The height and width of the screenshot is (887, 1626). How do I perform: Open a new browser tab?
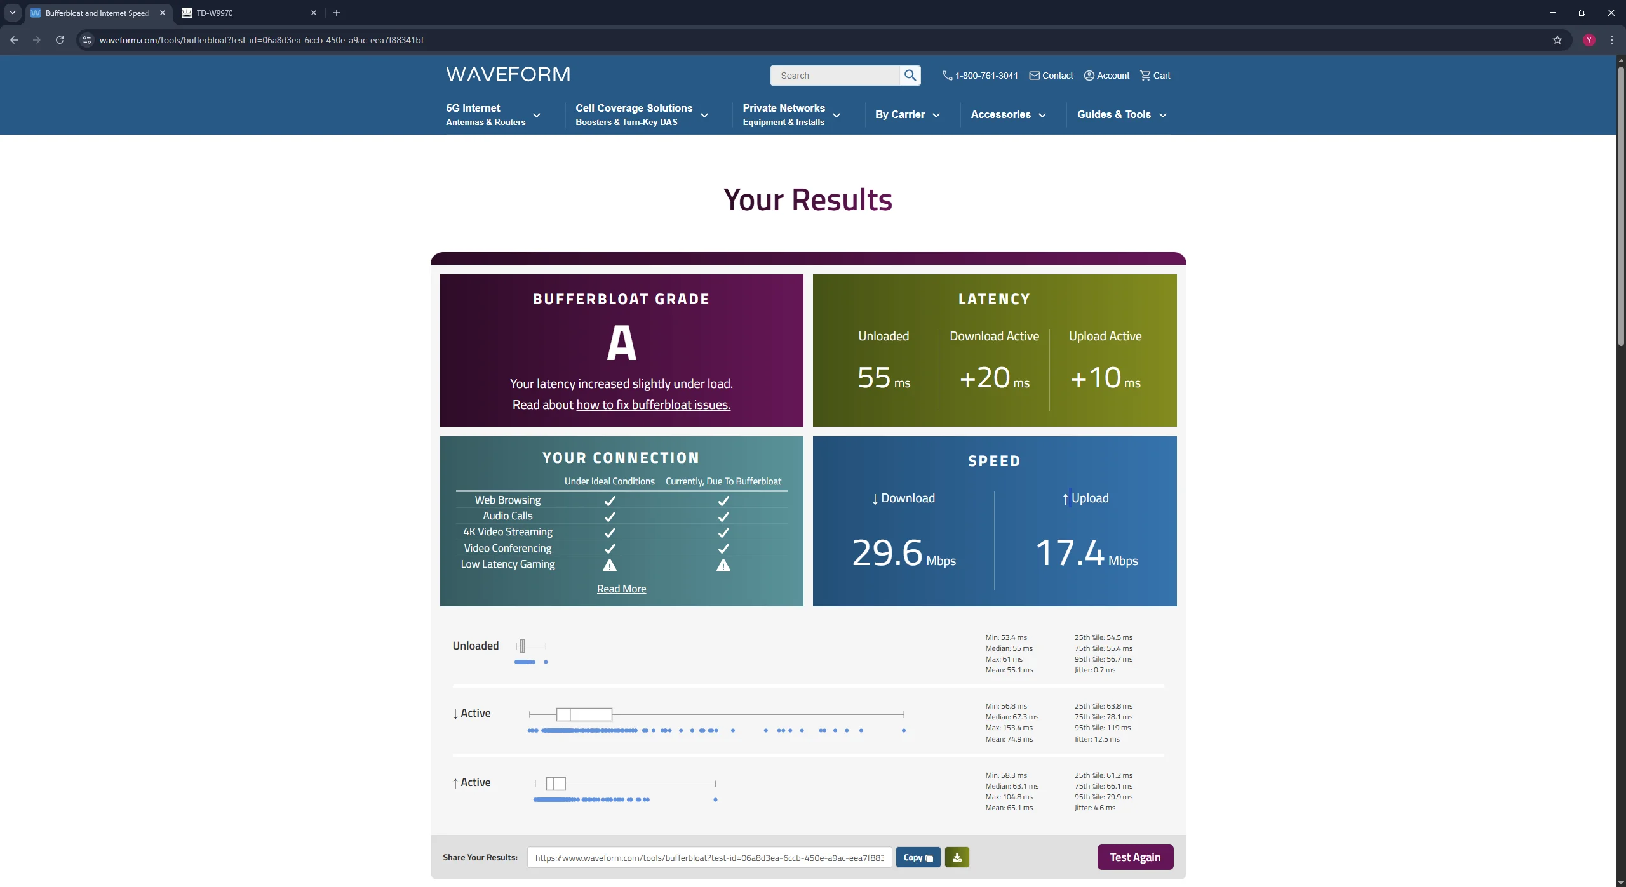click(337, 13)
